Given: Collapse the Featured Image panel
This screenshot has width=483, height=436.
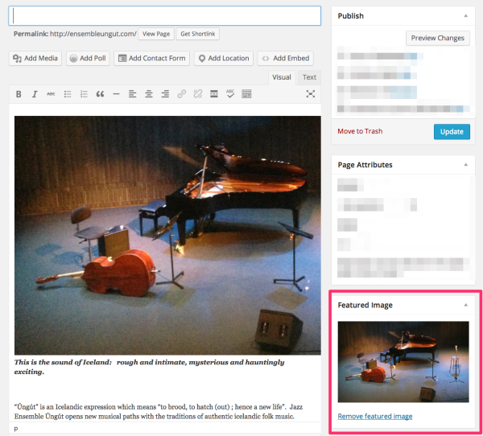Looking at the screenshot, I should point(464,306).
